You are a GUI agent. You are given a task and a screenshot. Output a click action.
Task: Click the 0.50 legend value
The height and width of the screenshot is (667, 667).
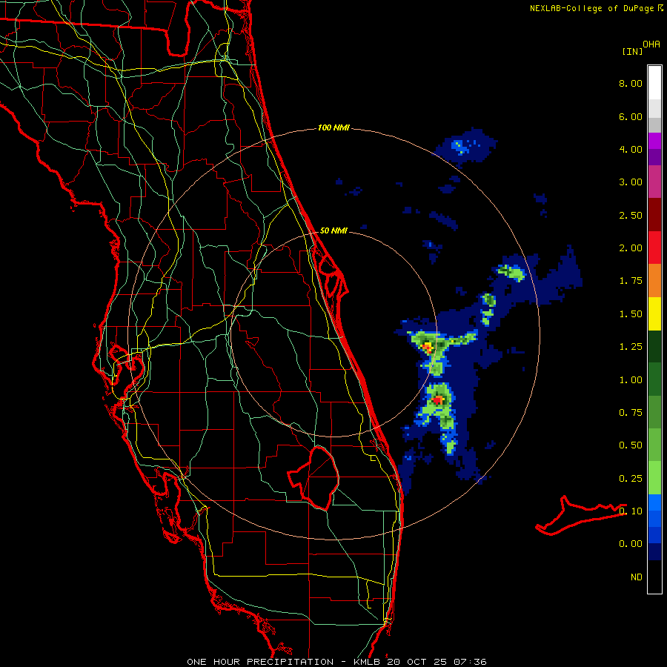click(x=631, y=445)
